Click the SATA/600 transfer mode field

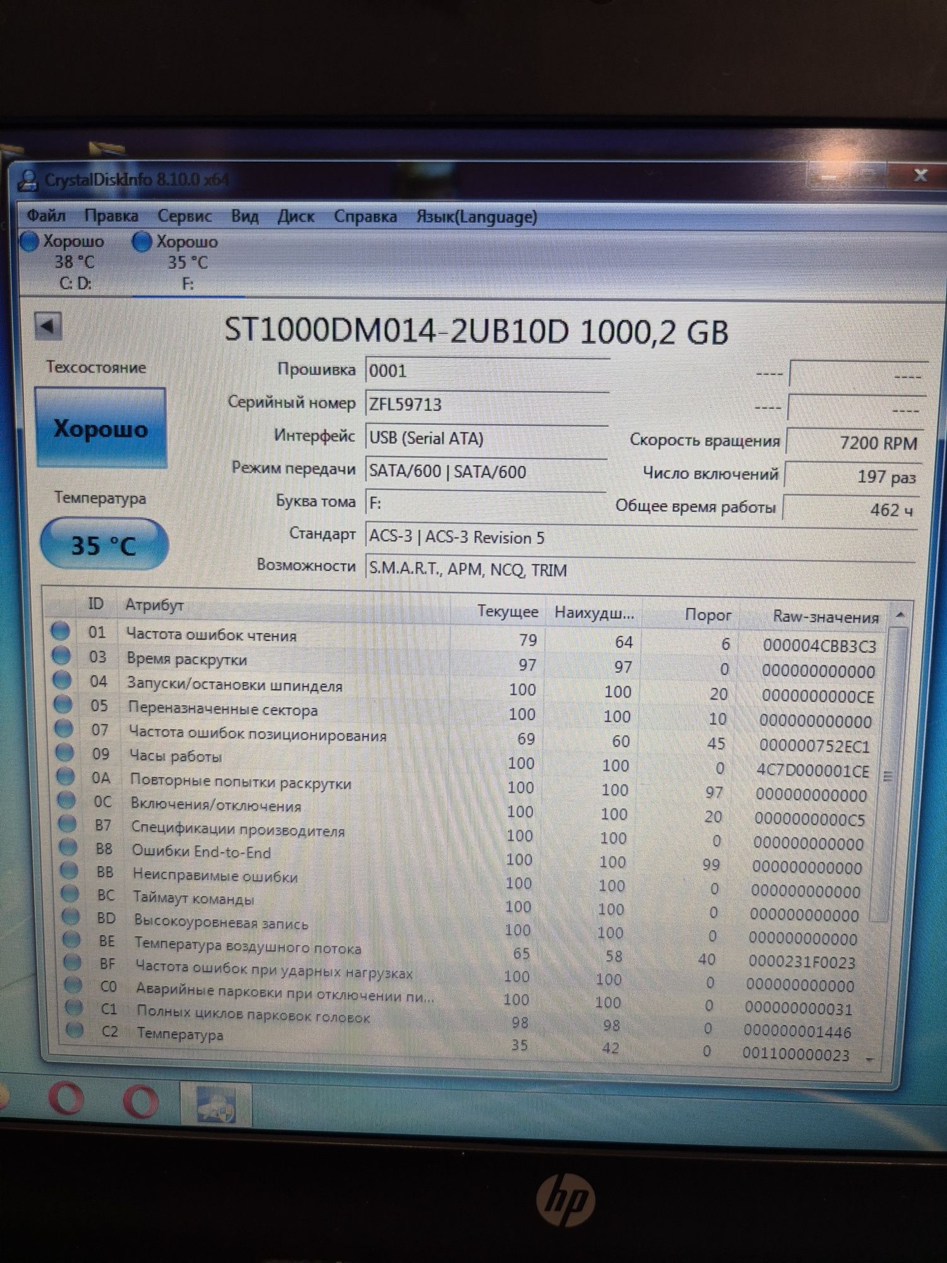click(486, 471)
